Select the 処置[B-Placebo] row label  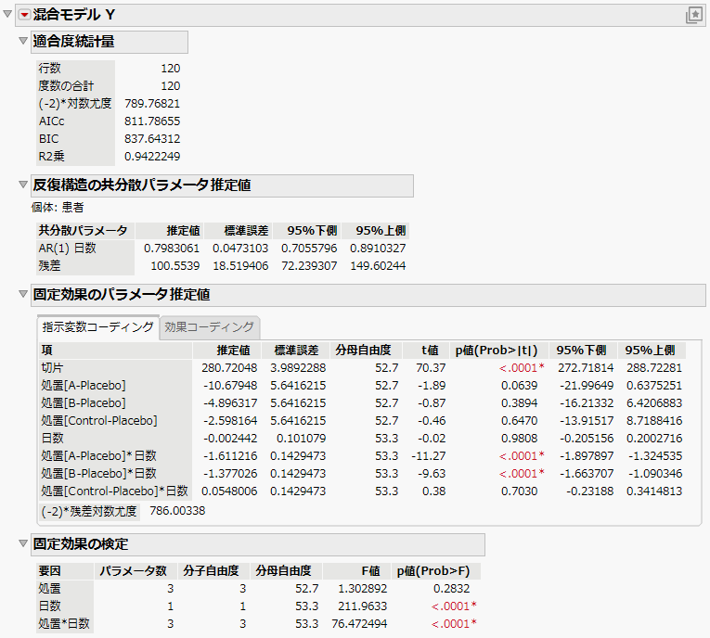coord(84,403)
